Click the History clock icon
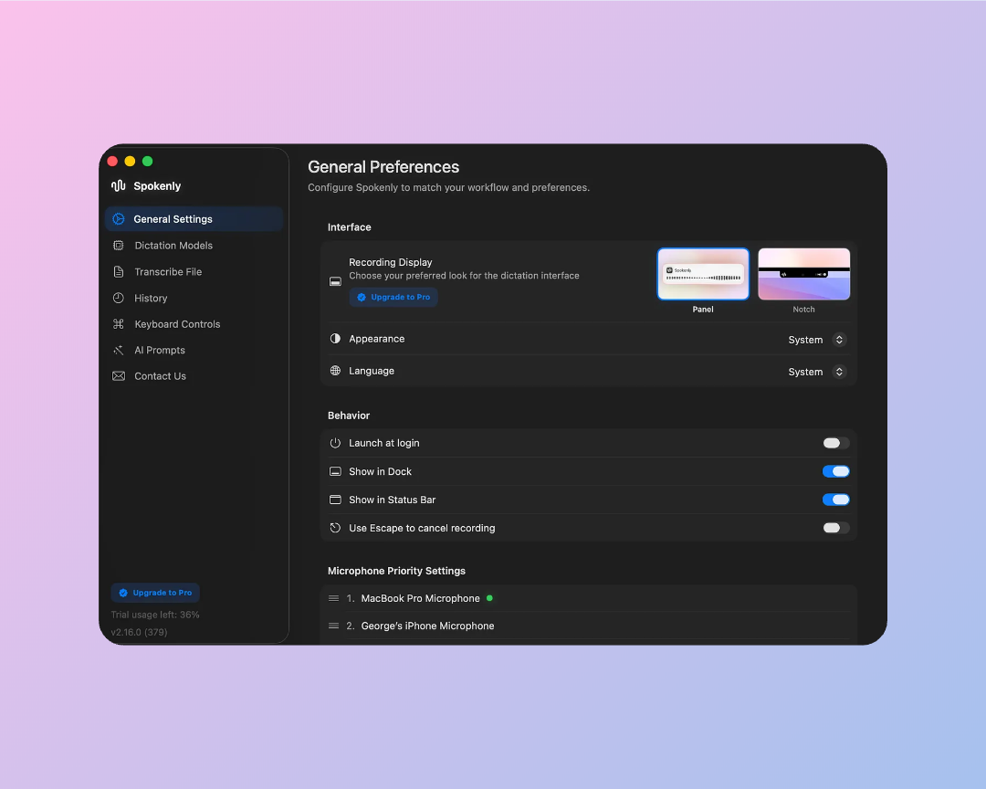 [118, 298]
